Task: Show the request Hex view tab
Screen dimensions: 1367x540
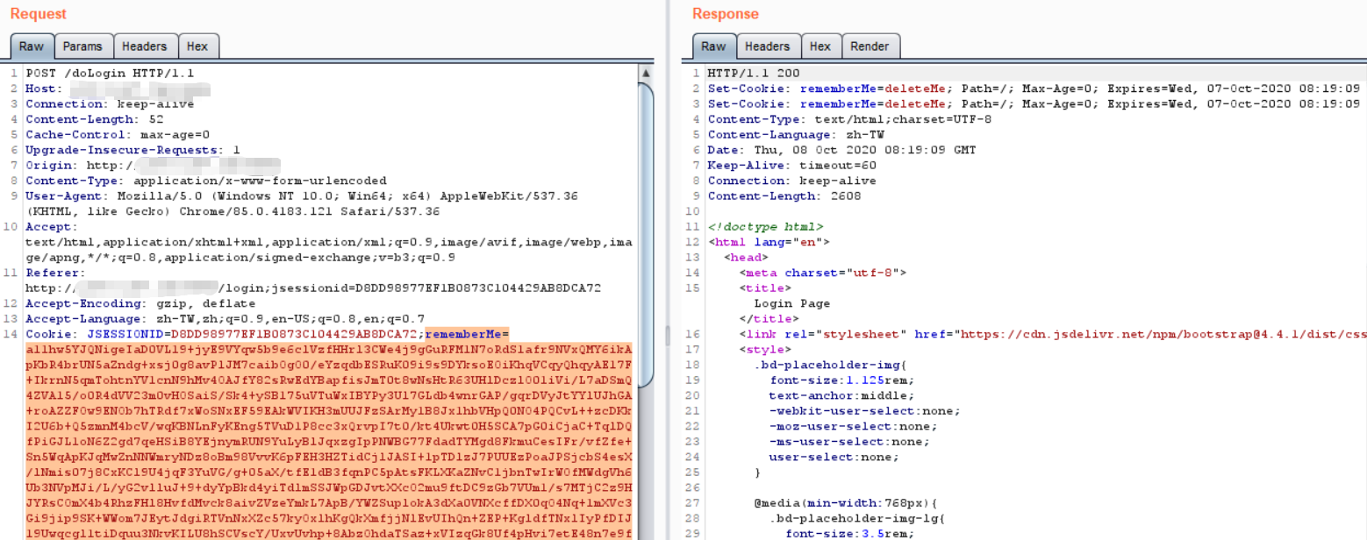Action: click(197, 46)
